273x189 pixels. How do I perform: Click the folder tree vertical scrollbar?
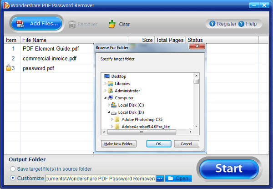point(196,100)
